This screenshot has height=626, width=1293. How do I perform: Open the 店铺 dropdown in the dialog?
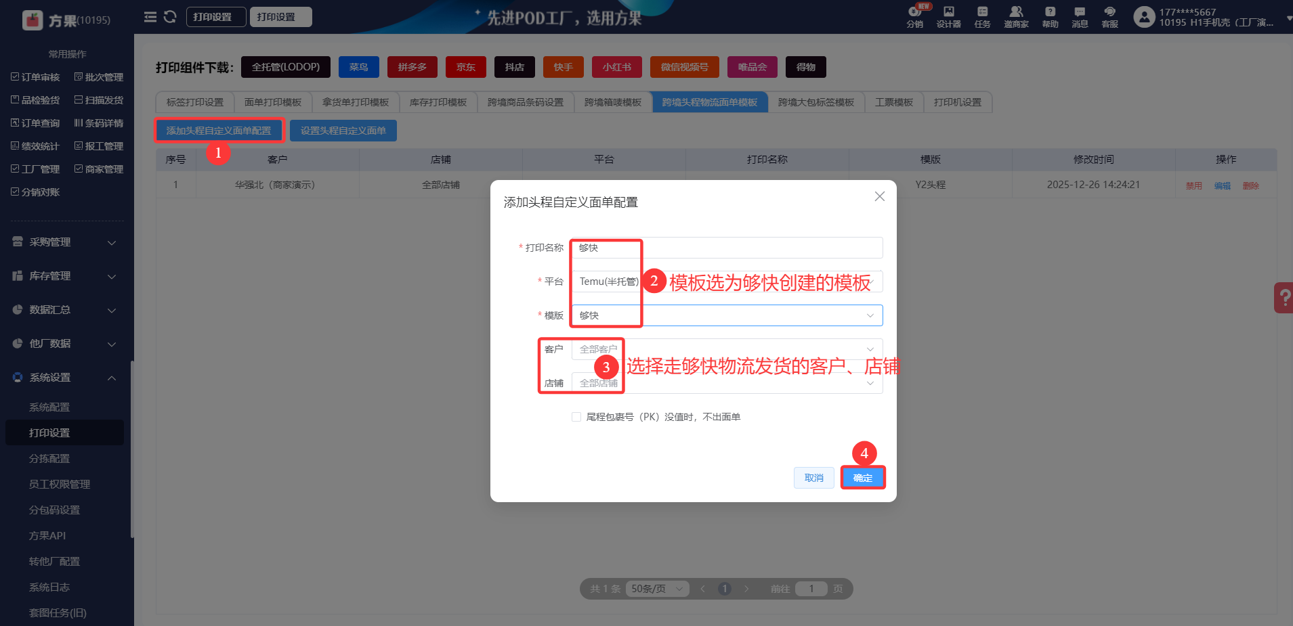727,383
